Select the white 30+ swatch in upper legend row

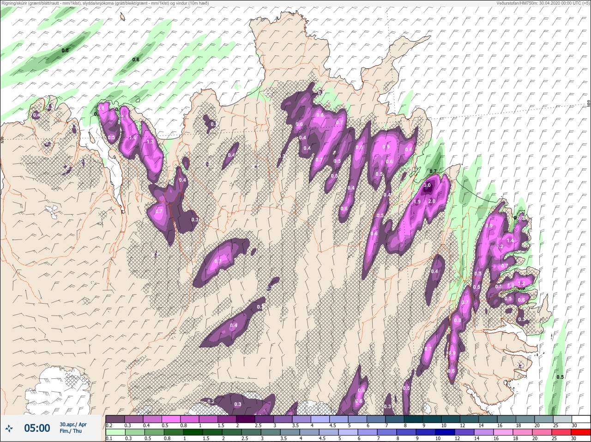581,419
